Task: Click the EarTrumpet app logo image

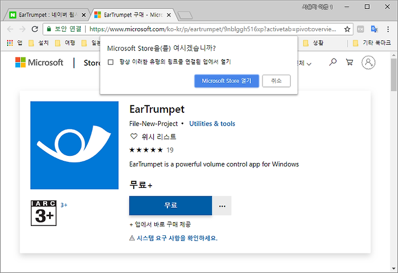Action: [75, 145]
